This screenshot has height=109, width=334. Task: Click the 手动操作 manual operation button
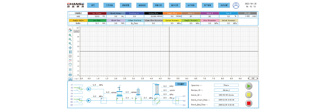pos(181,84)
